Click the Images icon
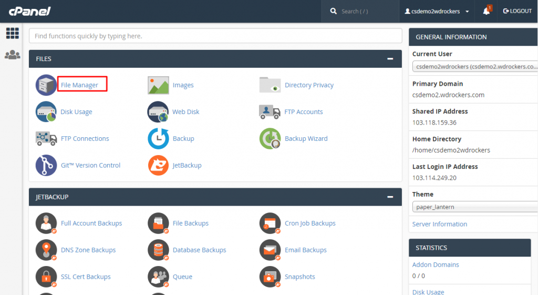 pos(158,85)
